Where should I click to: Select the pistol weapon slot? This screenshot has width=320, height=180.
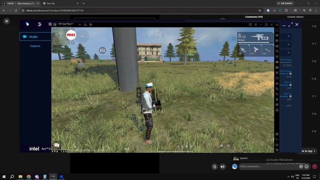[255, 50]
